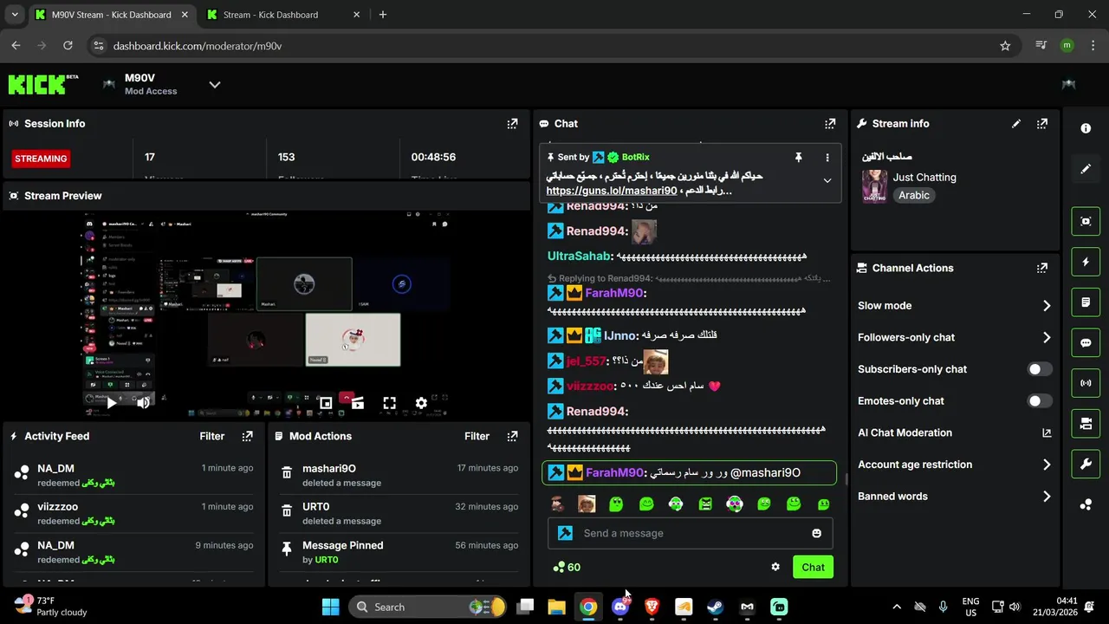Toggle Emotes-only chat switch
The height and width of the screenshot is (624, 1109).
click(1039, 401)
